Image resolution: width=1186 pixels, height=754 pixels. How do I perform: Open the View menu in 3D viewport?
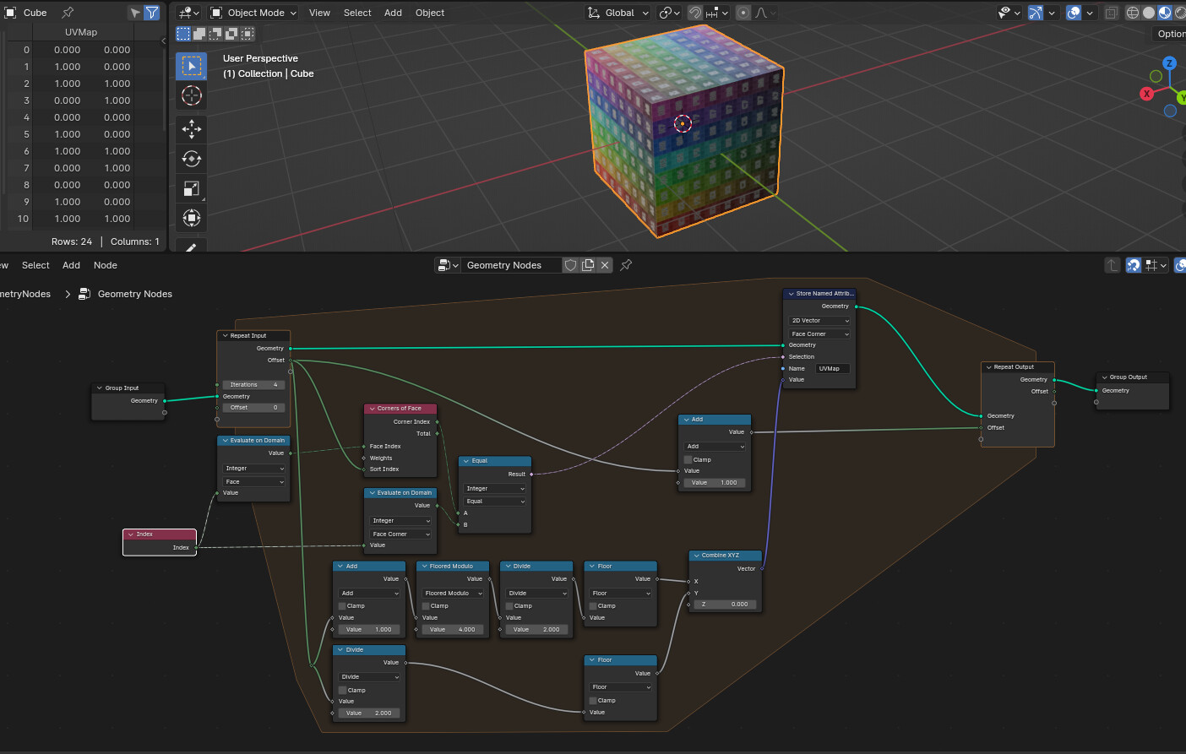[x=319, y=13]
